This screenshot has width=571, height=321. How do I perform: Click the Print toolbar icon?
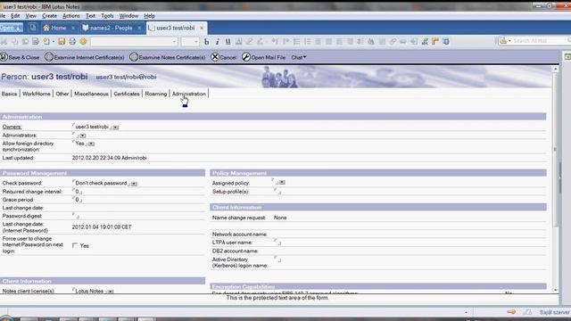point(72,42)
